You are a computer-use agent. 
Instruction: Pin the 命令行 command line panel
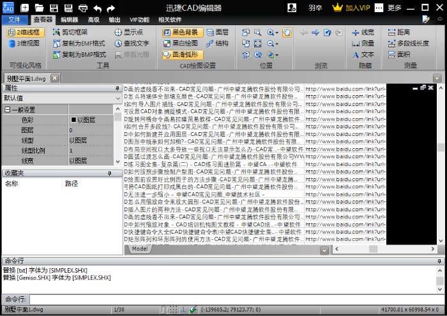click(439, 261)
